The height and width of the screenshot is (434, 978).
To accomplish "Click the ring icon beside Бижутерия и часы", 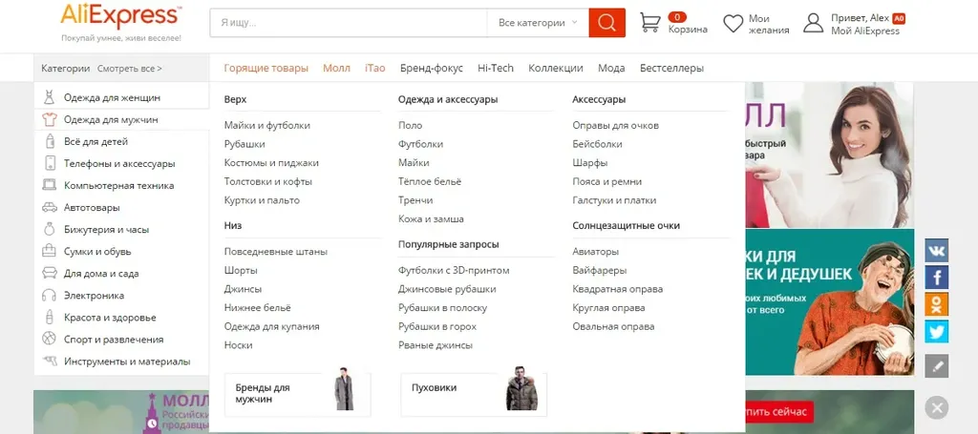I will [50, 229].
